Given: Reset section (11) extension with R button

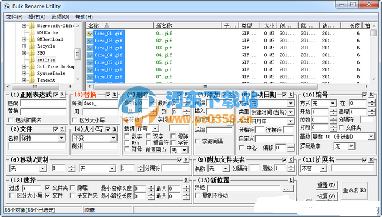Looking at the screenshot, I should [371, 160].
